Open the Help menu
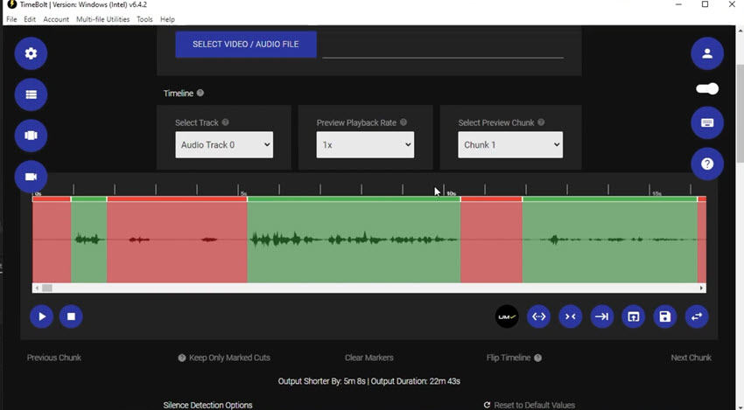This screenshot has width=744, height=410. tap(167, 19)
